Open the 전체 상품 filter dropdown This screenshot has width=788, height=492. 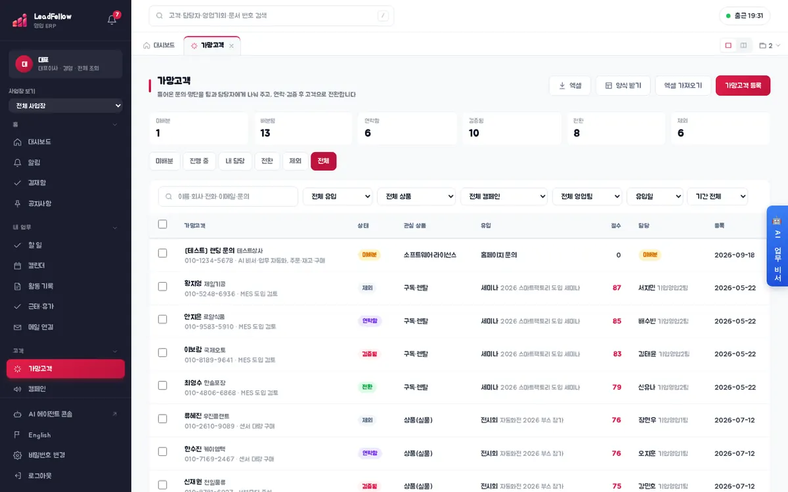click(x=416, y=196)
